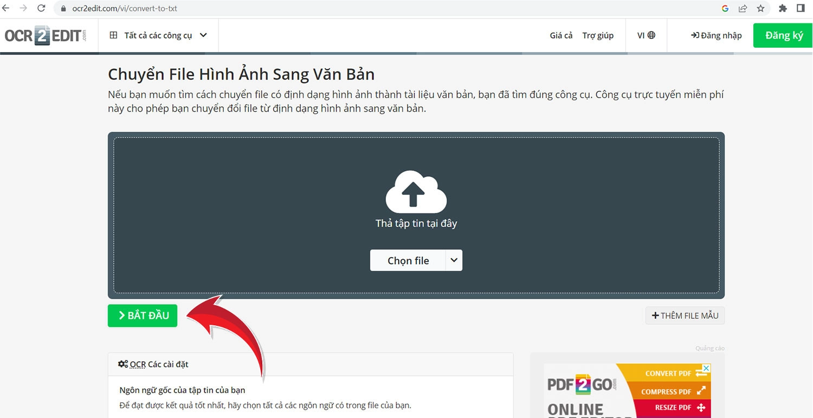Click the gears icon beside OCR Các cài đặt
813x418 pixels.
tap(123, 364)
